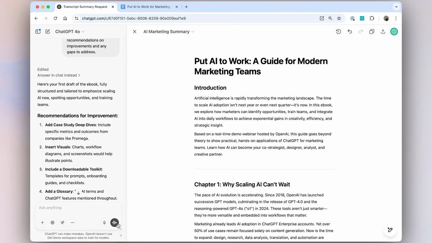Viewport: 432px width, 243px height.
Task: Copy the canvas content
Action: 372,31
